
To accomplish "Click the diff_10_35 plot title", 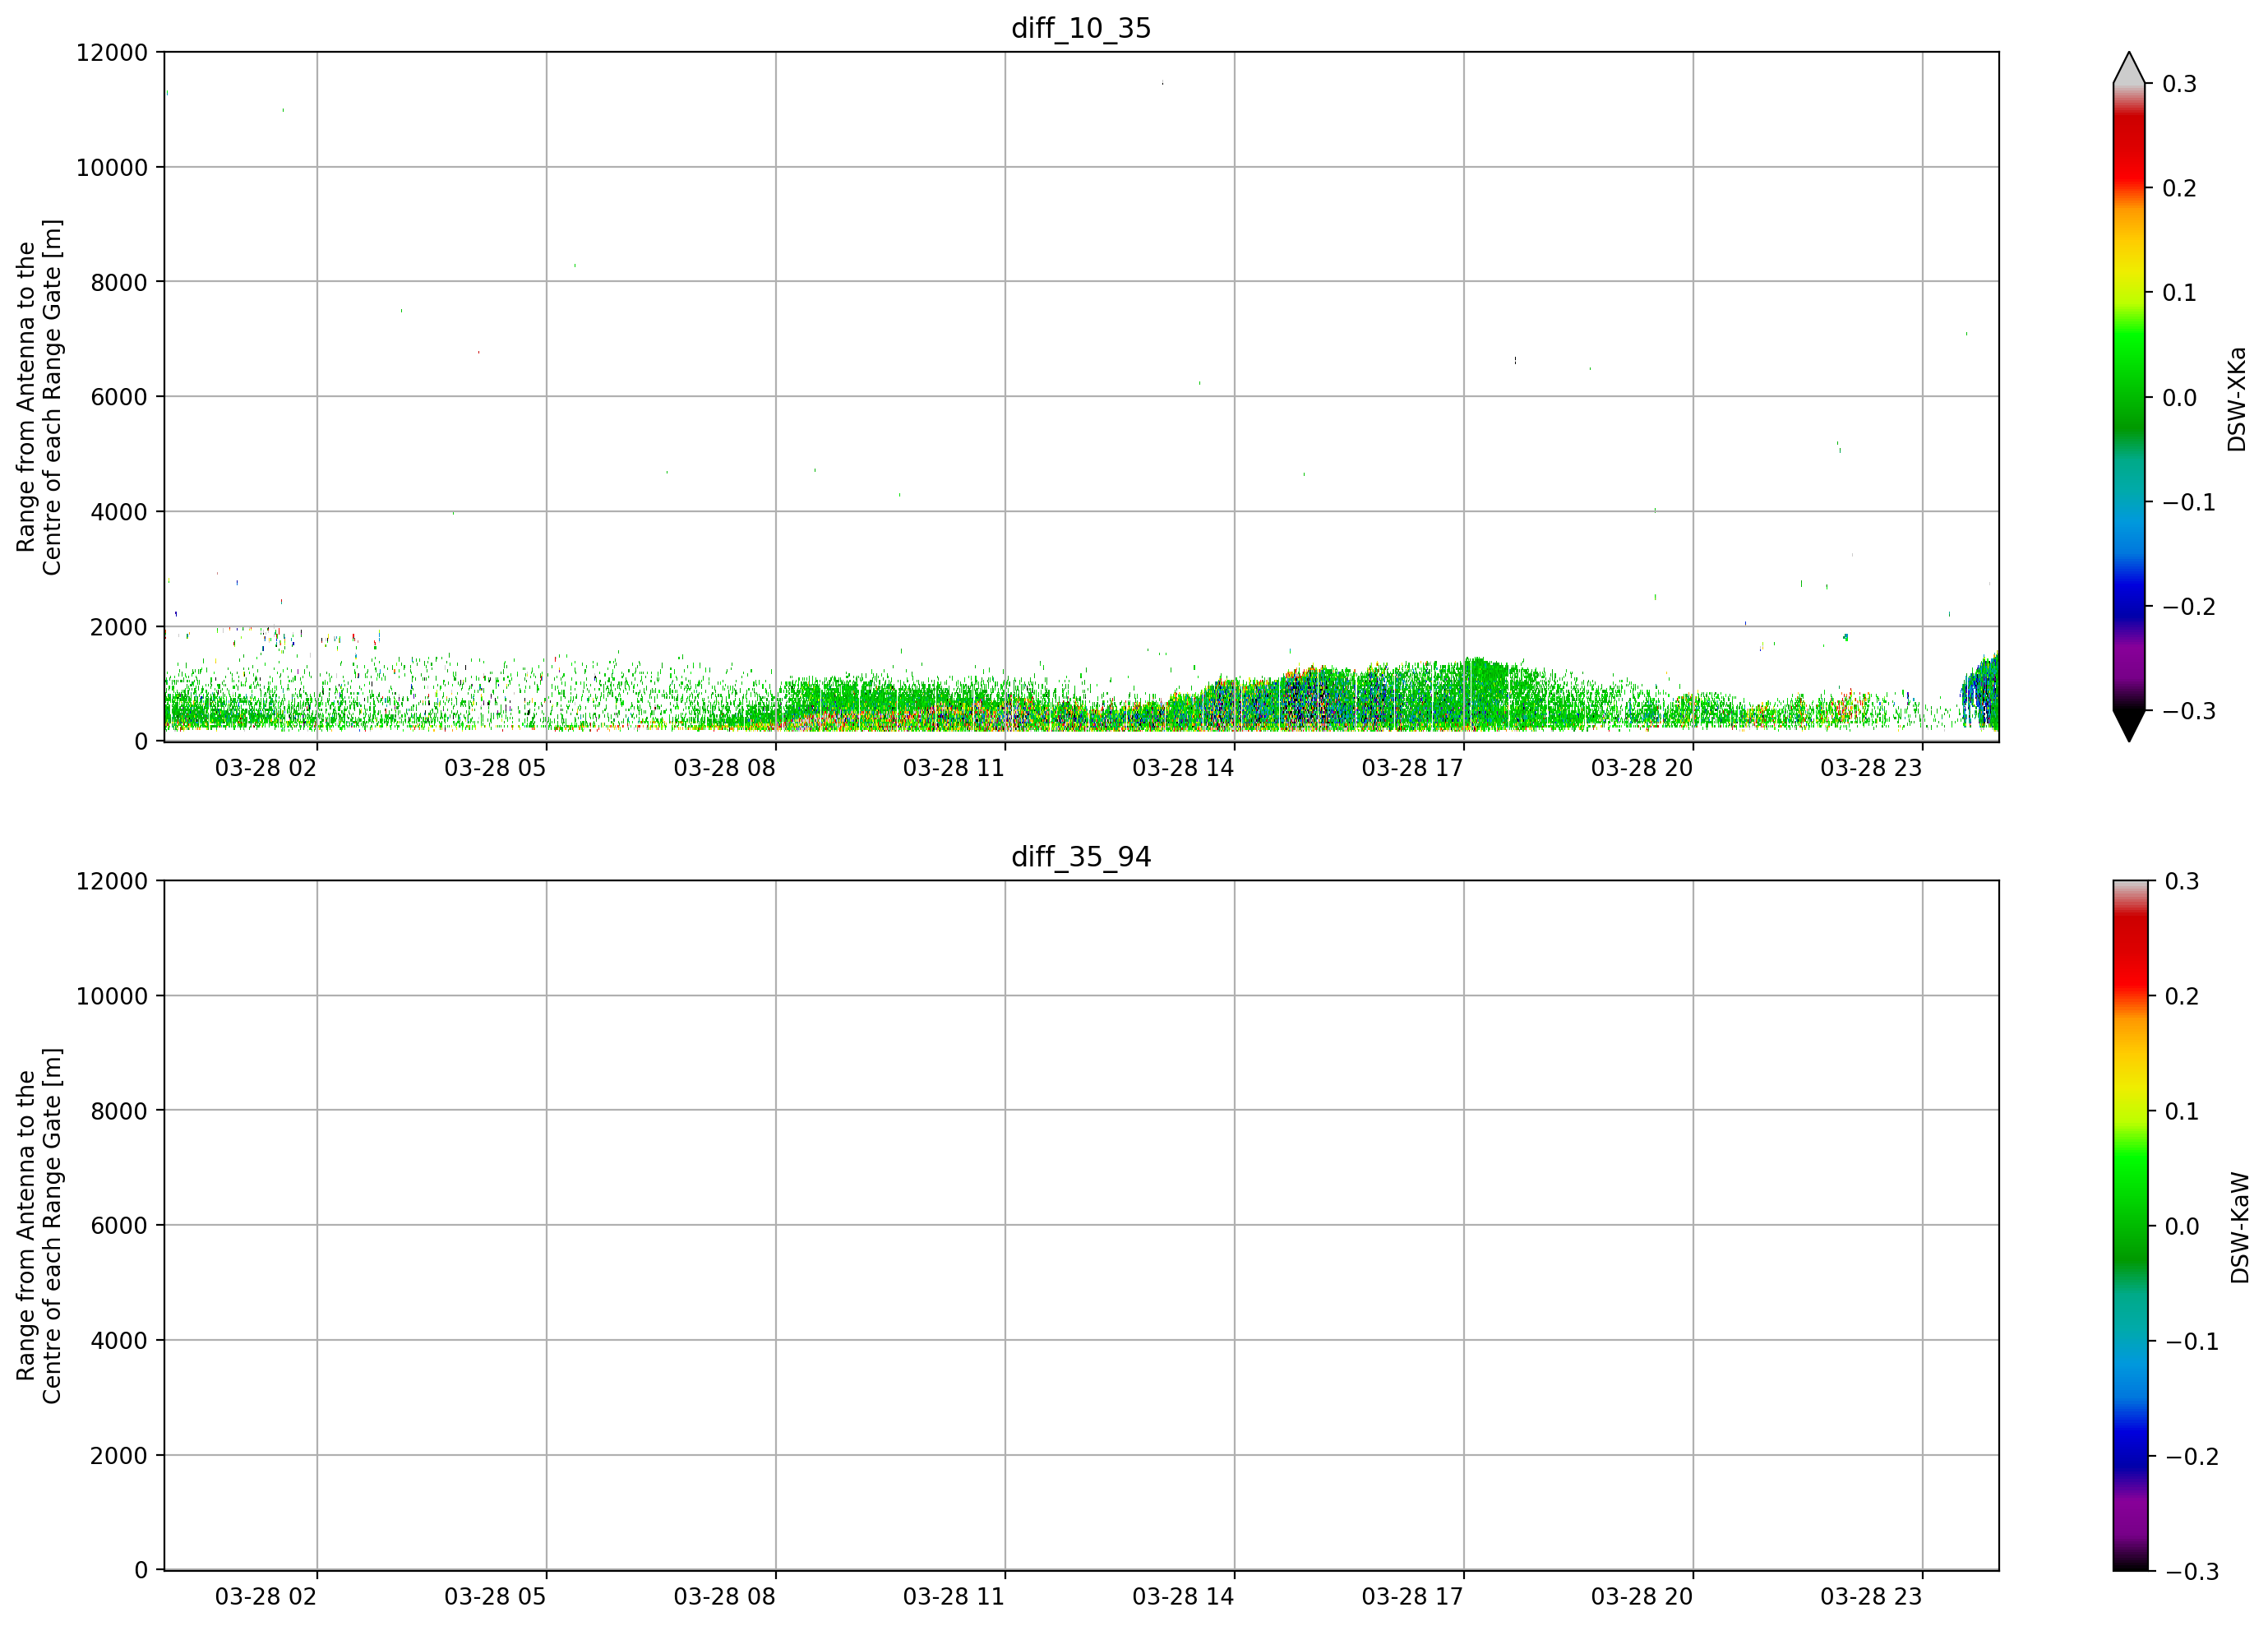I will pos(1081,28).
